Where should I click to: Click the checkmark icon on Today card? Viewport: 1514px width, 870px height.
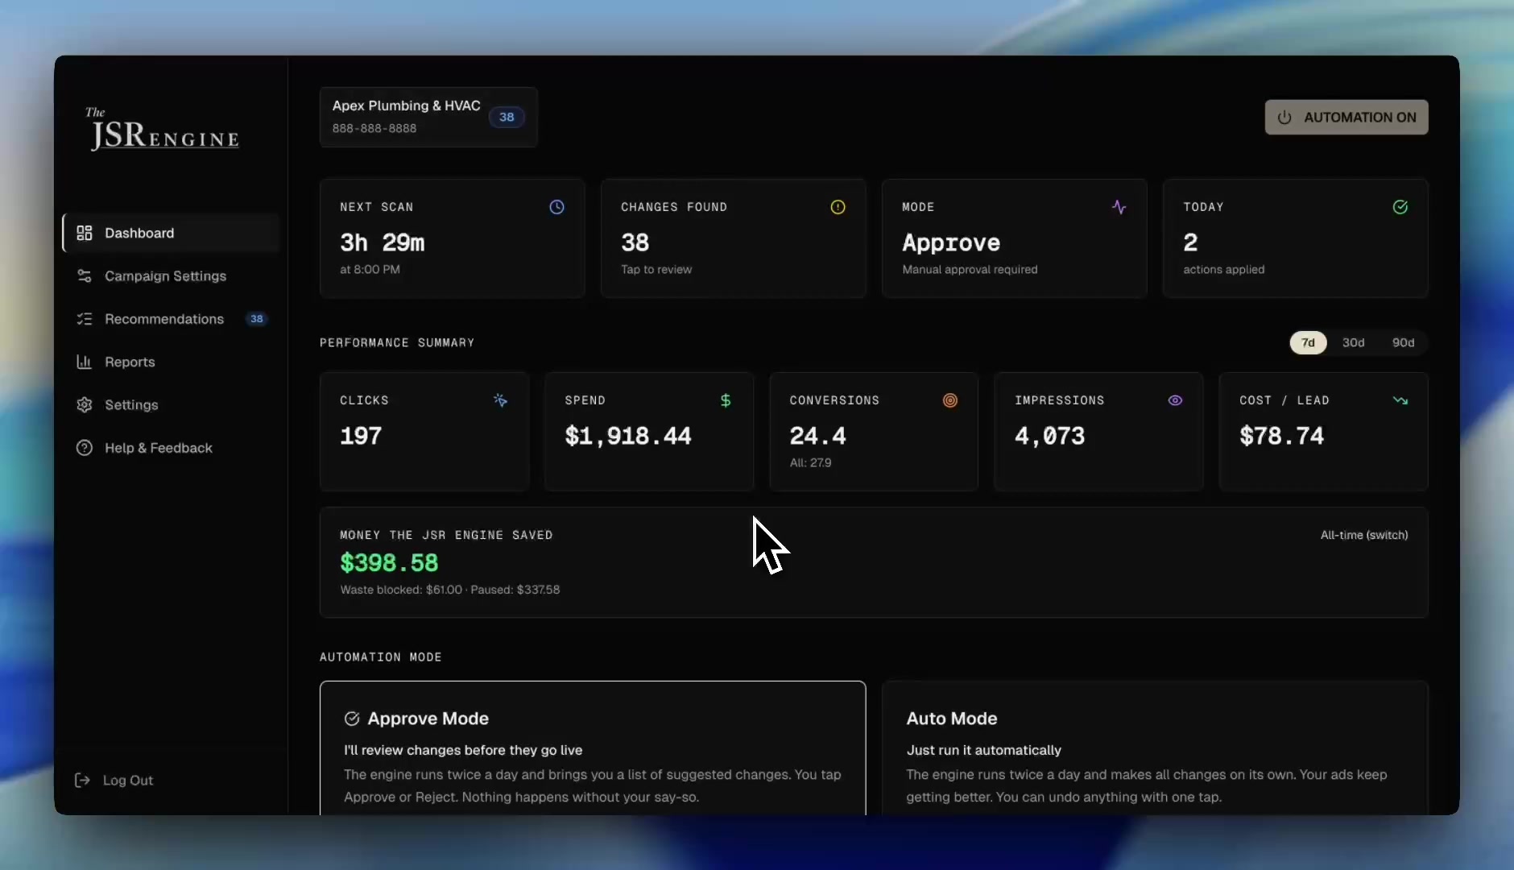coord(1400,207)
